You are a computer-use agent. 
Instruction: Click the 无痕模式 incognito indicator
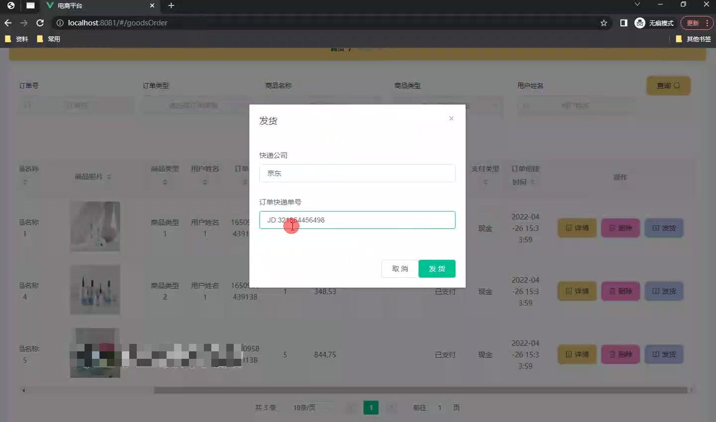tap(654, 23)
